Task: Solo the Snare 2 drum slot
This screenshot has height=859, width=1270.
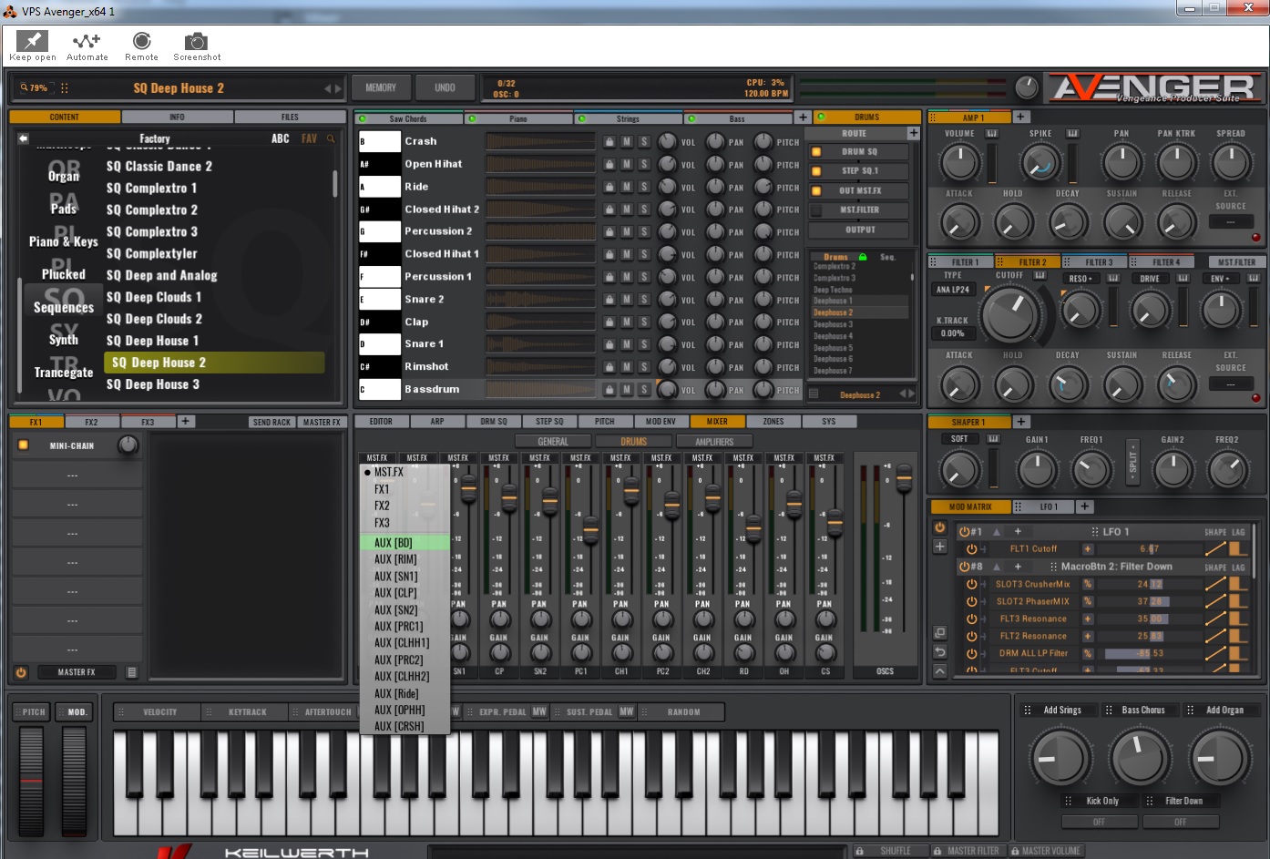Action: click(644, 300)
